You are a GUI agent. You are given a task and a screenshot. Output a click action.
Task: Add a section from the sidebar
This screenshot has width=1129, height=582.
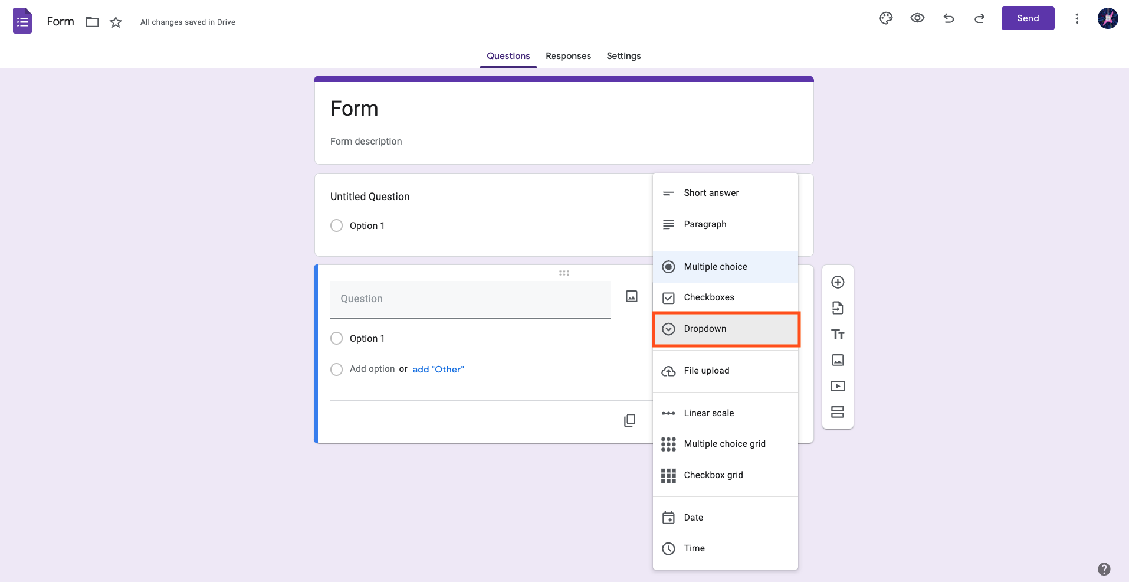tap(838, 412)
